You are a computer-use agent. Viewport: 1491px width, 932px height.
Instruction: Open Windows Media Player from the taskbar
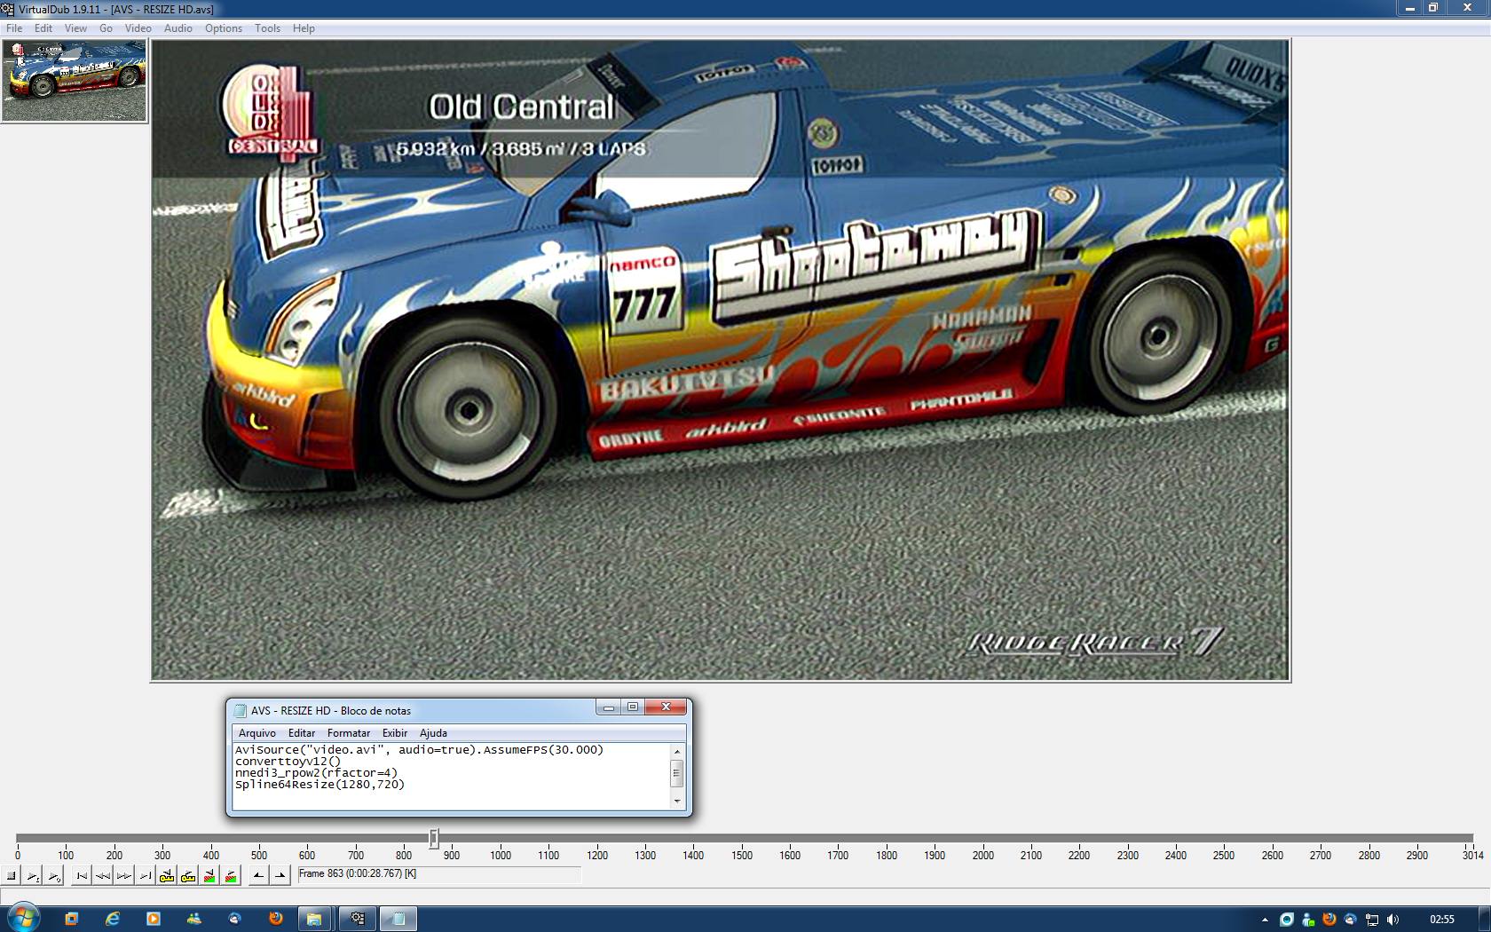(153, 919)
